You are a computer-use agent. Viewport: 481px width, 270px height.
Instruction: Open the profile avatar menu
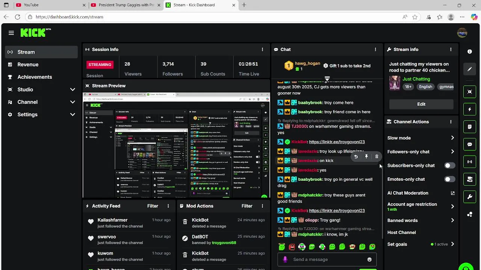tap(462, 33)
